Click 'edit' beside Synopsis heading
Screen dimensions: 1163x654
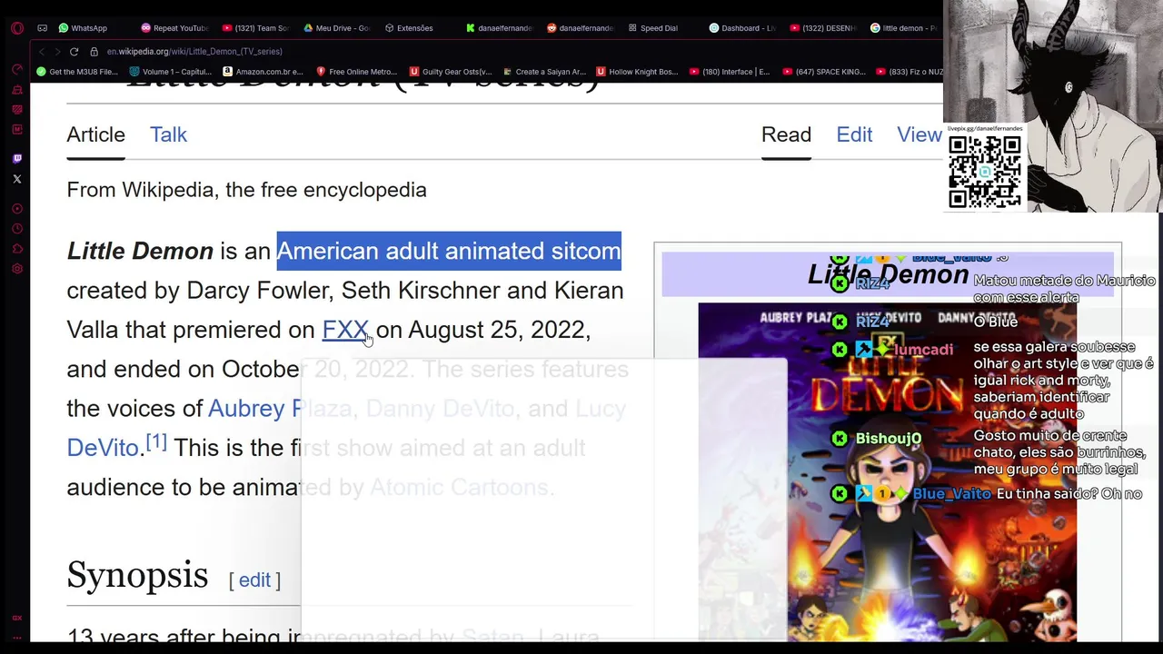coord(254,580)
